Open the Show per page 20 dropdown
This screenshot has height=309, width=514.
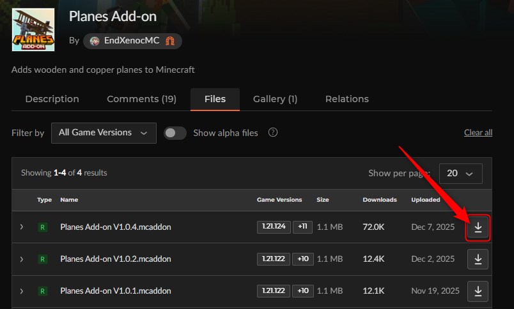click(460, 174)
